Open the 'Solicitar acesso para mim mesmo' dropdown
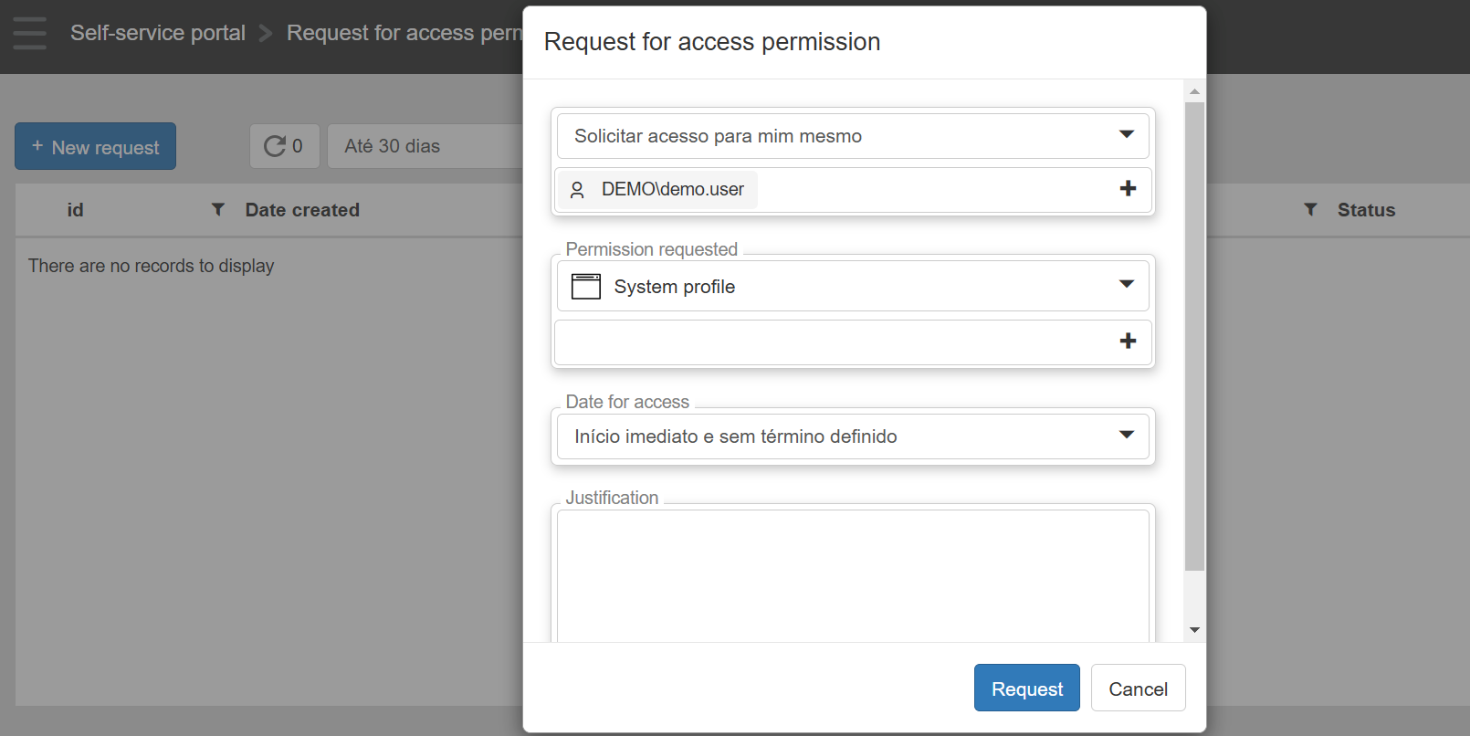Image resolution: width=1470 pixels, height=736 pixels. tap(1126, 135)
